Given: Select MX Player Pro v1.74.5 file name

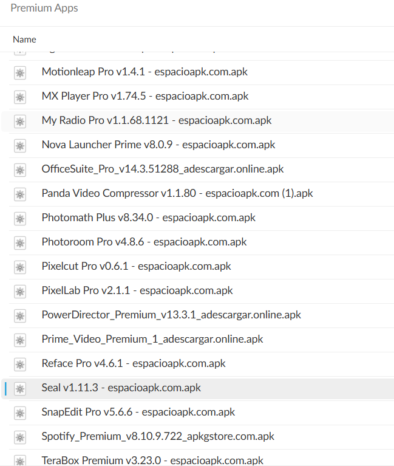Looking at the screenshot, I should [145, 96].
